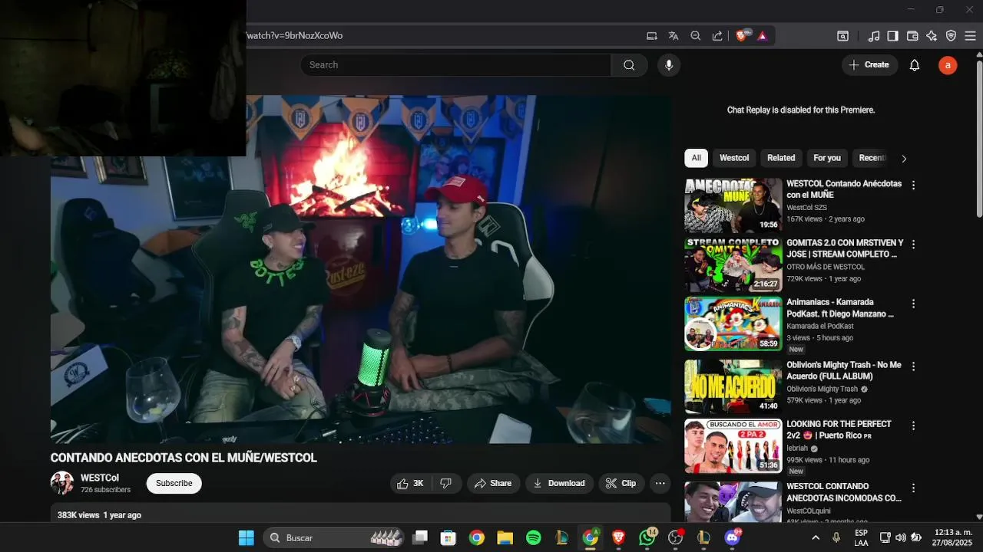This screenshot has width=983, height=552.
Task: Open more actions three-dot menu under video
Action: (660, 483)
